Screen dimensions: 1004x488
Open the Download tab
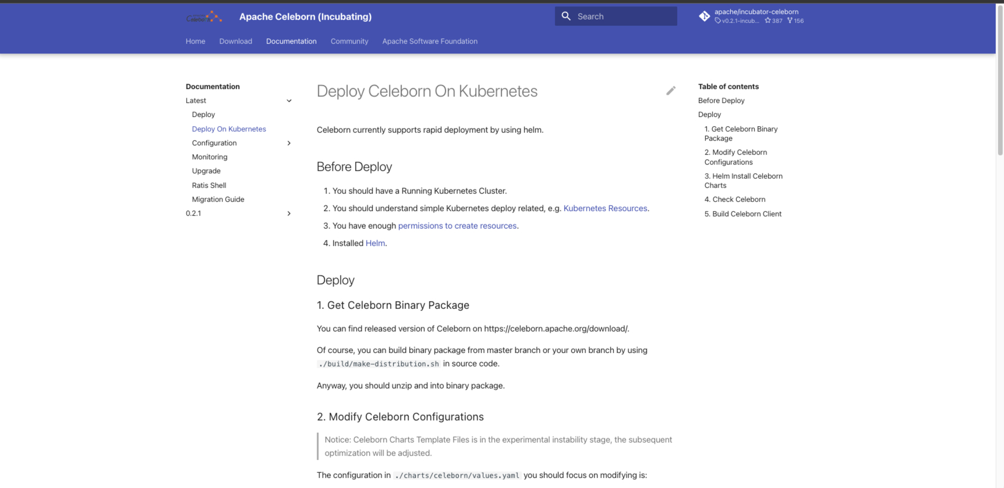(x=236, y=41)
